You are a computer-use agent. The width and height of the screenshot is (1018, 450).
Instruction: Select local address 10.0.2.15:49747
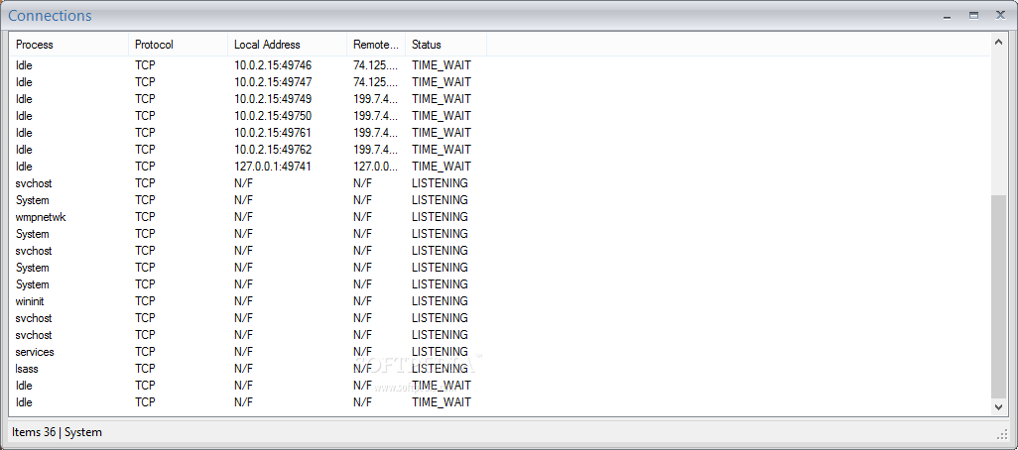pos(273,82)
